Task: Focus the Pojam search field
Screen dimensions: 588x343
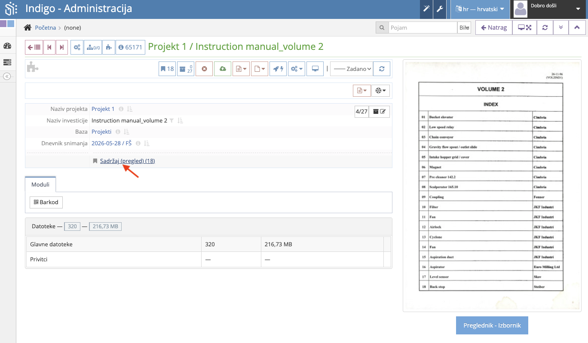Action: point(423,28)
